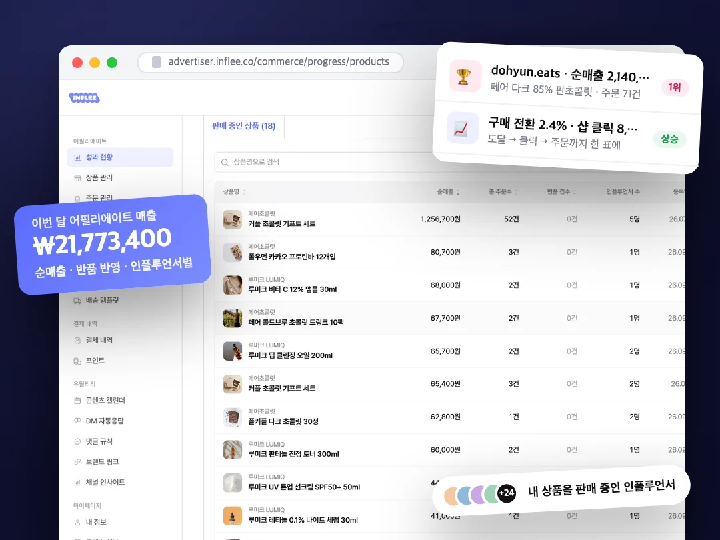The height and width of the screenshot is (540, 720).
Task: Open thumbnail of the 65,400원 커플 초콜릿 기프트 세트
Action: click(233, 385)
